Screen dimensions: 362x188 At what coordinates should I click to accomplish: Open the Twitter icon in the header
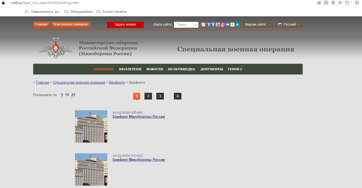(x=213, y=24)
